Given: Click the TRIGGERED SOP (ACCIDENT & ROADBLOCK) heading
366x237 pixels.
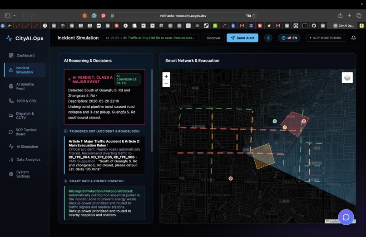Looking at the screenshot, I should 104,131.
